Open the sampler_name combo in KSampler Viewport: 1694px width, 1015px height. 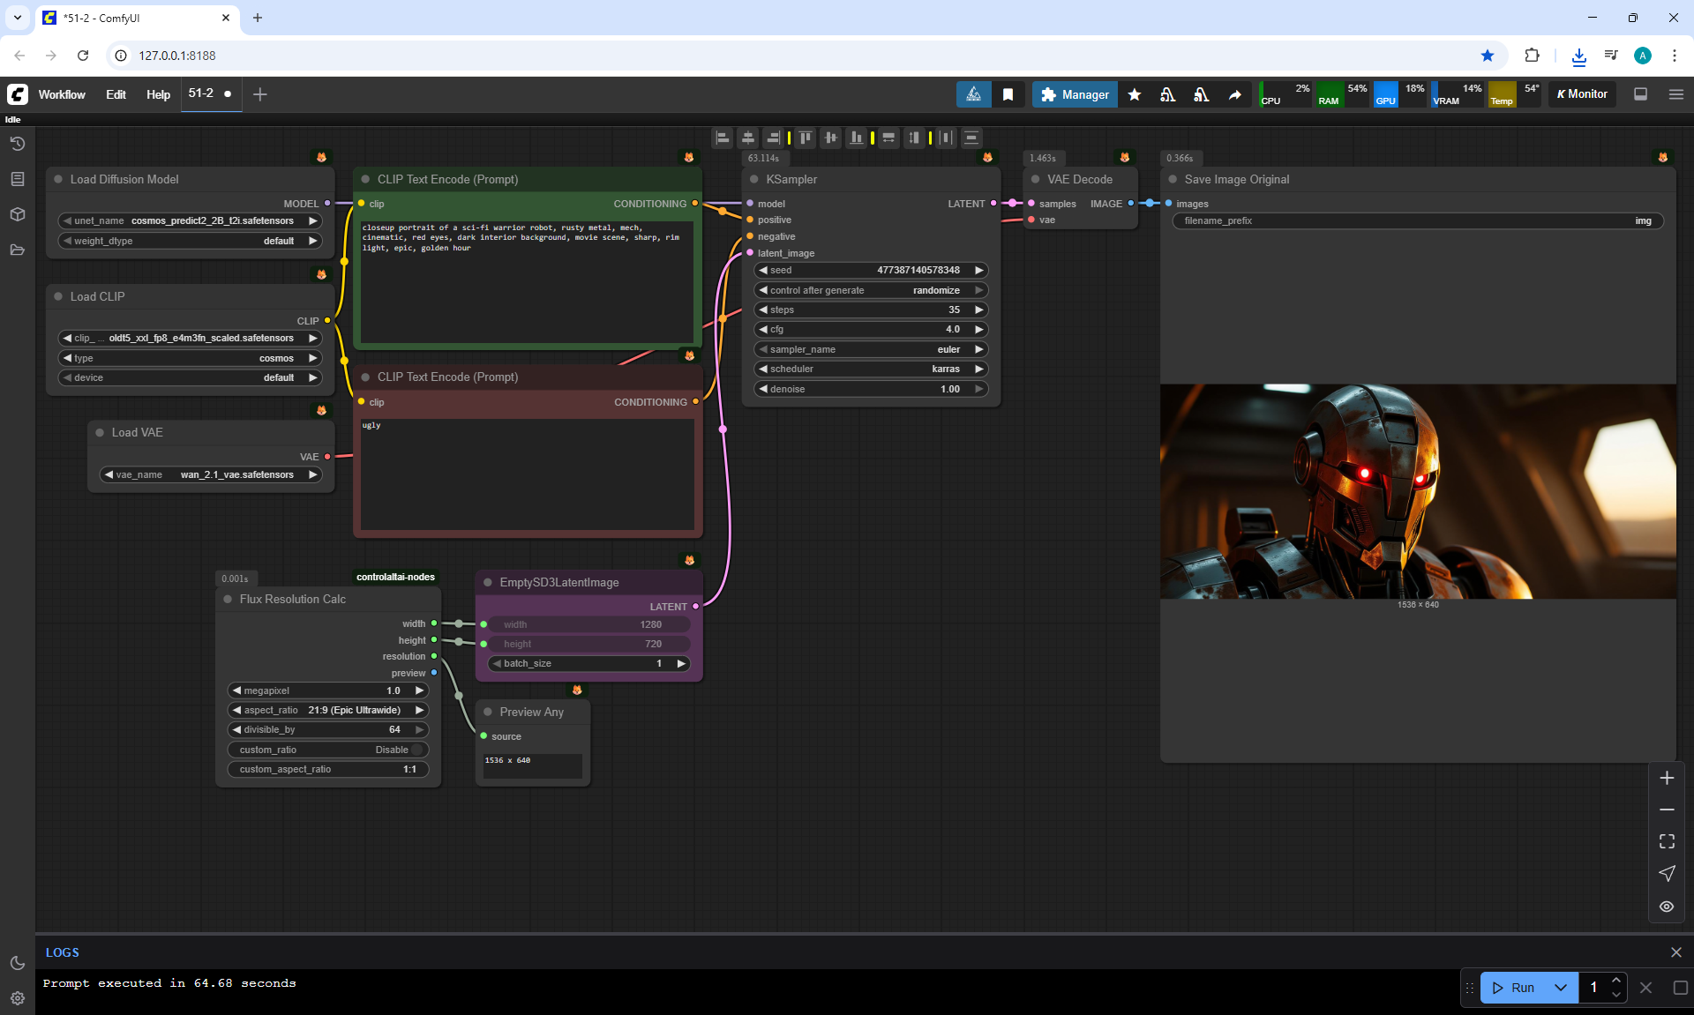click(871, 349)
